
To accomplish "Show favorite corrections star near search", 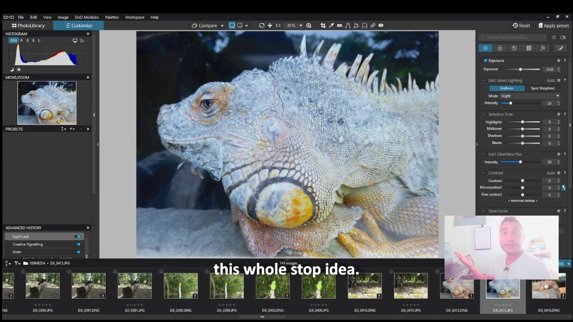I will 554,37.
